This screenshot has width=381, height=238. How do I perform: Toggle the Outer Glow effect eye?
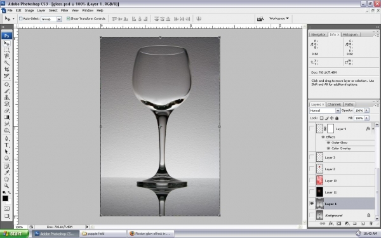coord(328,143)
